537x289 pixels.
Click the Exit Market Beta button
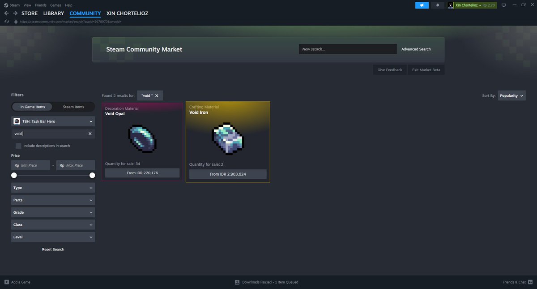pos(426,70)
